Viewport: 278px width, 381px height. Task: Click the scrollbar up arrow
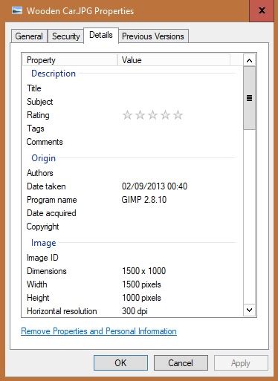pyautogui.click(x=250, y=60)
